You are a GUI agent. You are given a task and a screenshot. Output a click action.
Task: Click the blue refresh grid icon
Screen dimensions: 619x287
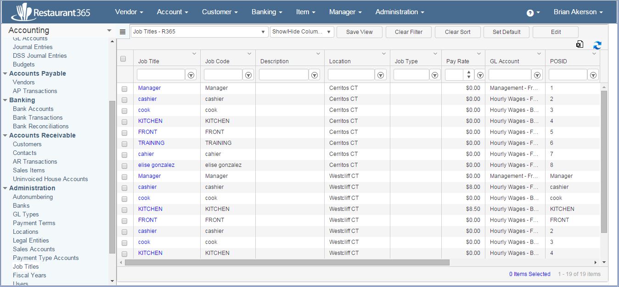597,45
